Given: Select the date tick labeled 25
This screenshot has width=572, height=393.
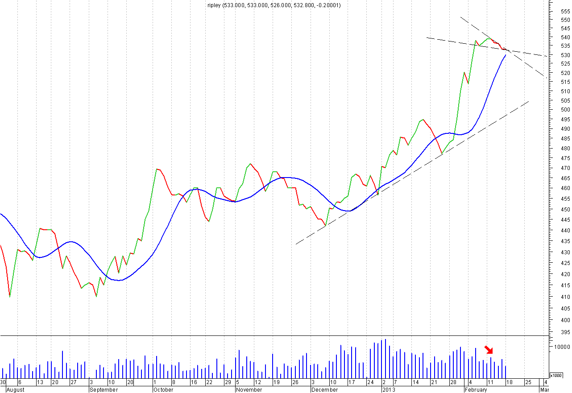Looking at the screenshot, I should click(x=527, y=382).
